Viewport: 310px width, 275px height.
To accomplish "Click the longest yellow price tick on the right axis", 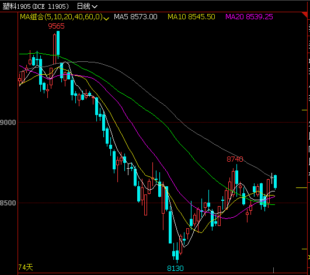I will tap(301, 187).
